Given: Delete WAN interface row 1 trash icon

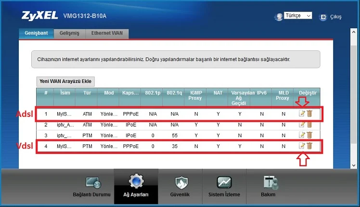Looking at the screenshot, I should coord(309,114).
